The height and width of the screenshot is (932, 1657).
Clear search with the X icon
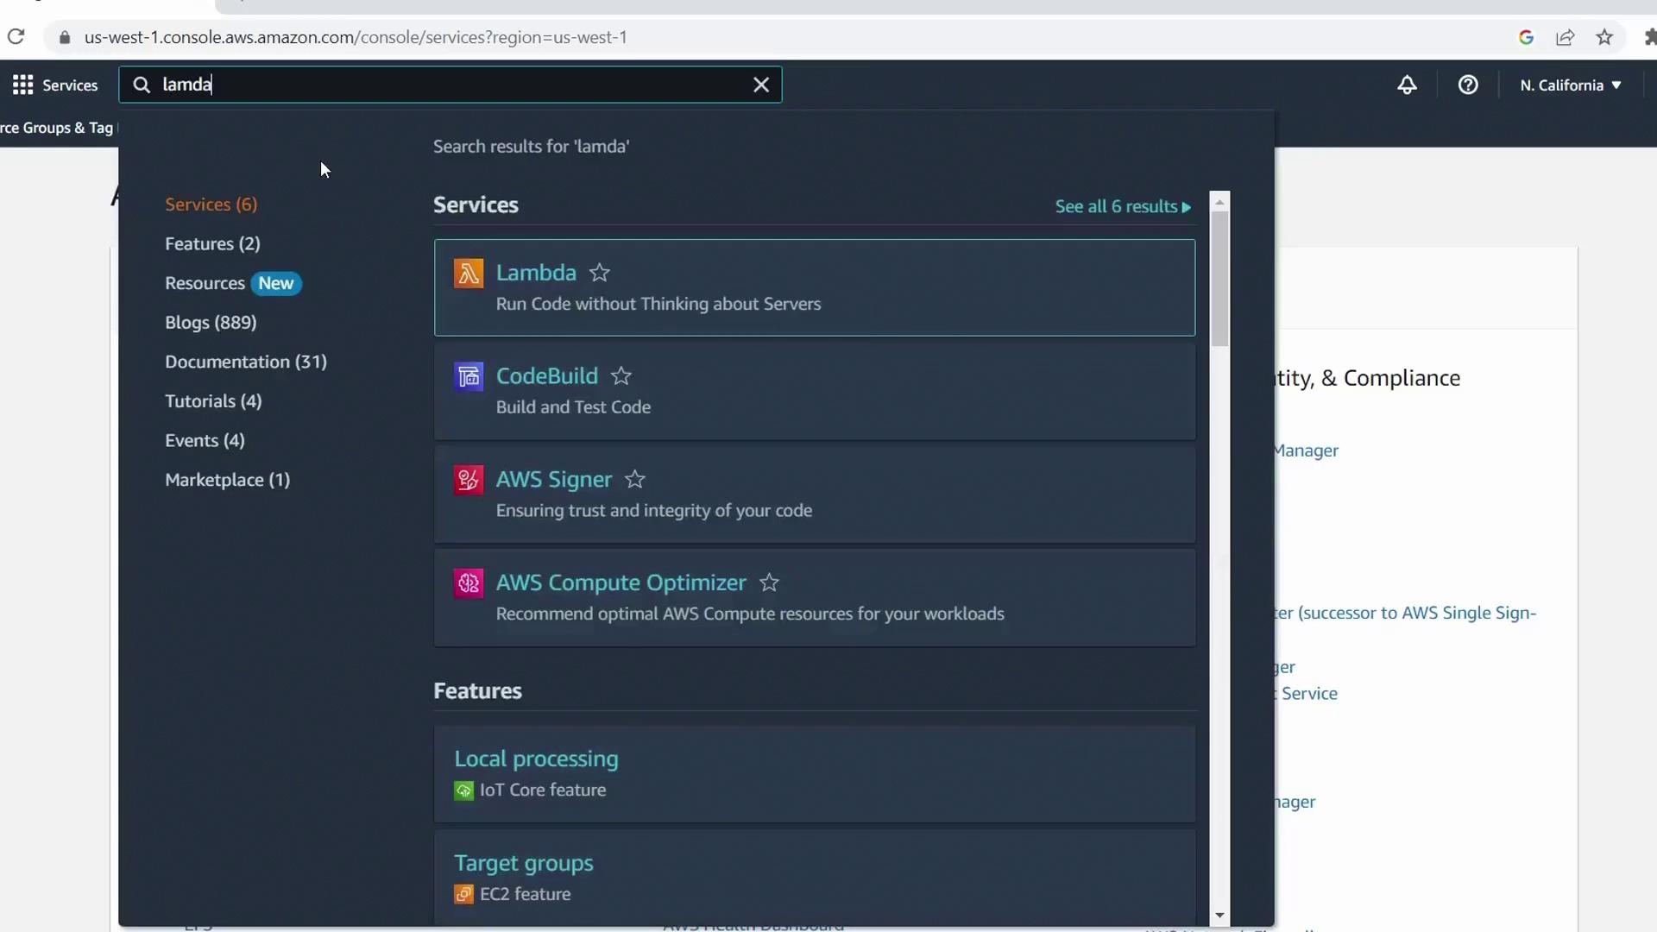[x=760, y=85]
